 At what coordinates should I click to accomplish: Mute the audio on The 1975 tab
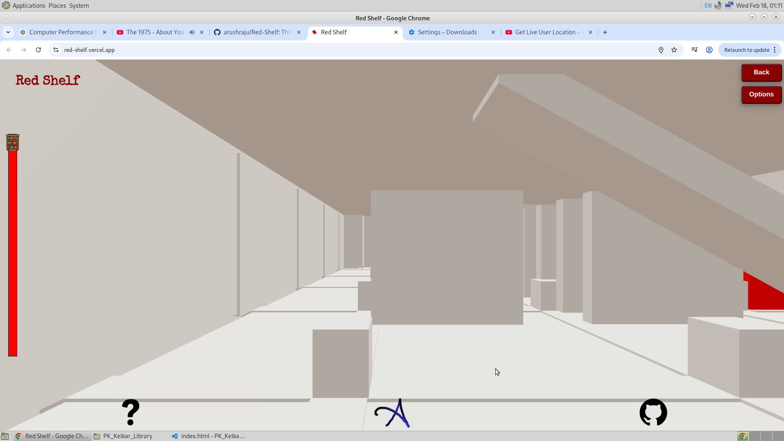192,32
